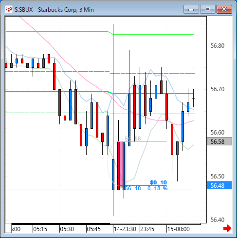Viewport: 237px width, 238px height.
Task: Click the 56.48 blue price marker
Action: 219,185
